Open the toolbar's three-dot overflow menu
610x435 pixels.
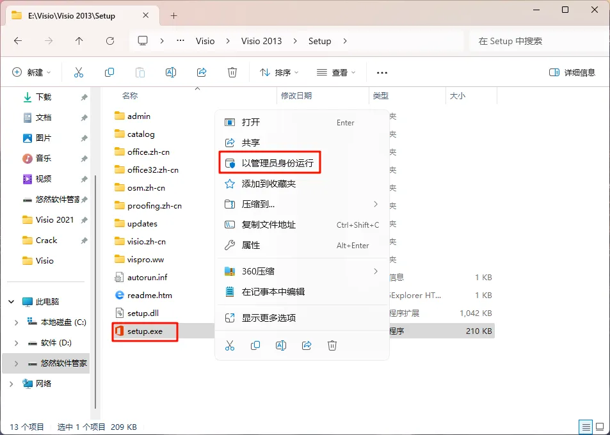click(x=382, y=73)
